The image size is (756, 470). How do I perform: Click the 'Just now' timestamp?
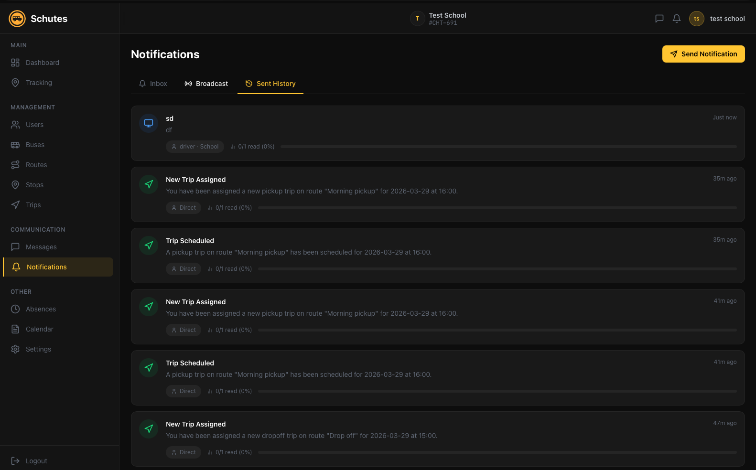724,117
